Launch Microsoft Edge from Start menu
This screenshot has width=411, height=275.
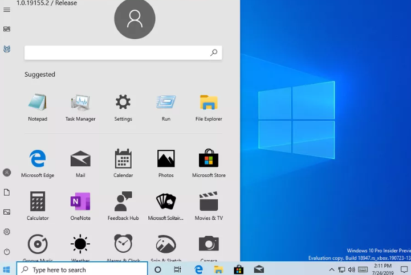click(x=38, y=163)
